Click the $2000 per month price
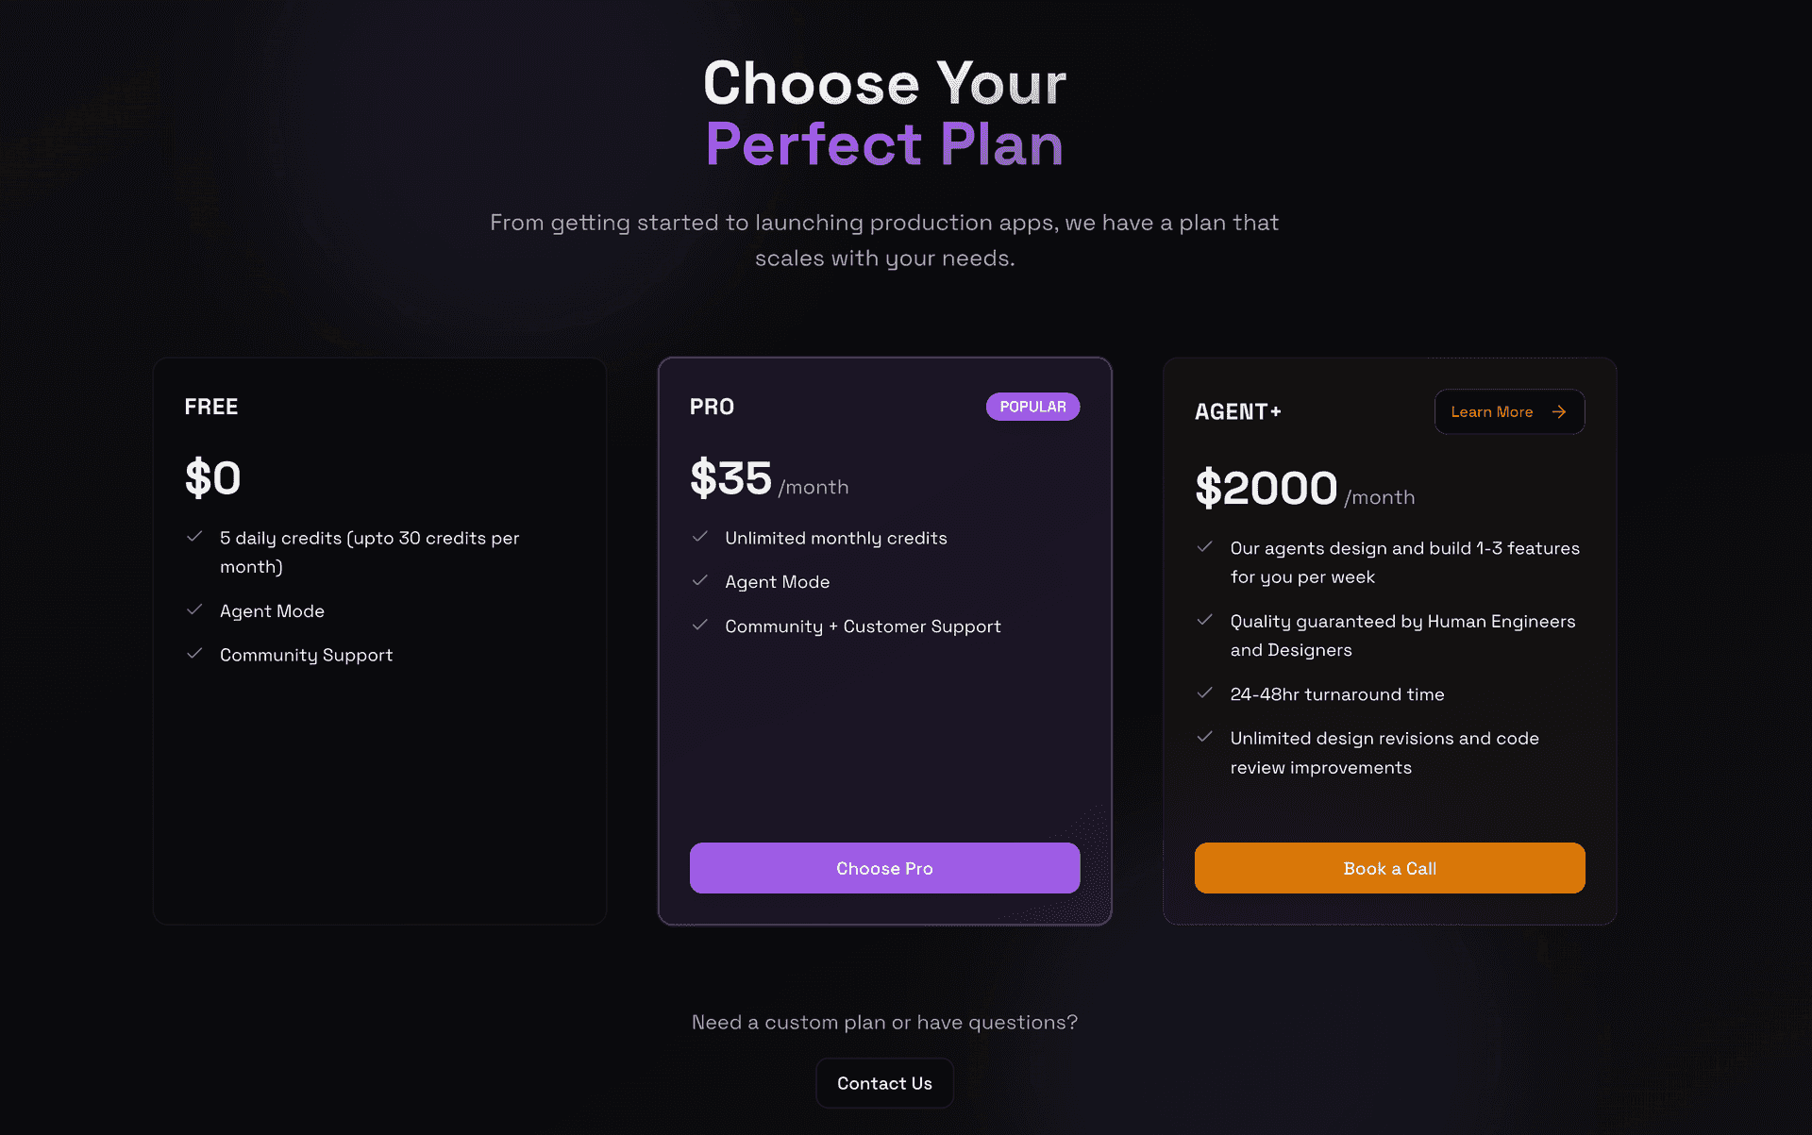 point(1304,489)
